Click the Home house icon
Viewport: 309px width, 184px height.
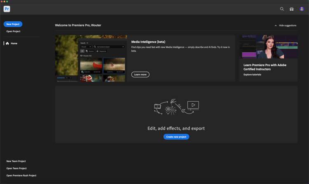click(x=7, y=43)
